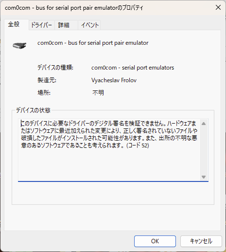Select the 詳細 tab
The width and height of the screenshot is (226, 252).
coord(64,25)
